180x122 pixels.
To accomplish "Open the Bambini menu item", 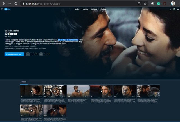I will click(x=77, y=9).
